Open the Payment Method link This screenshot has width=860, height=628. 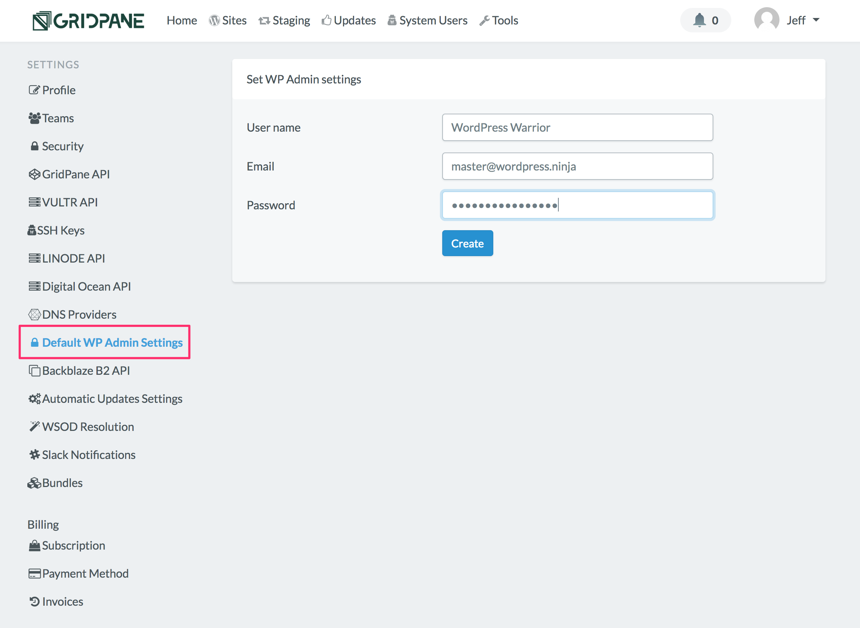86,573
